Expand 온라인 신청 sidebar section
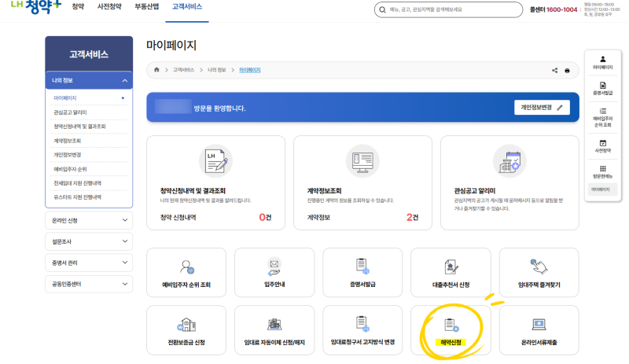Screen dimensions: 629x364 [x=89, y=220]
